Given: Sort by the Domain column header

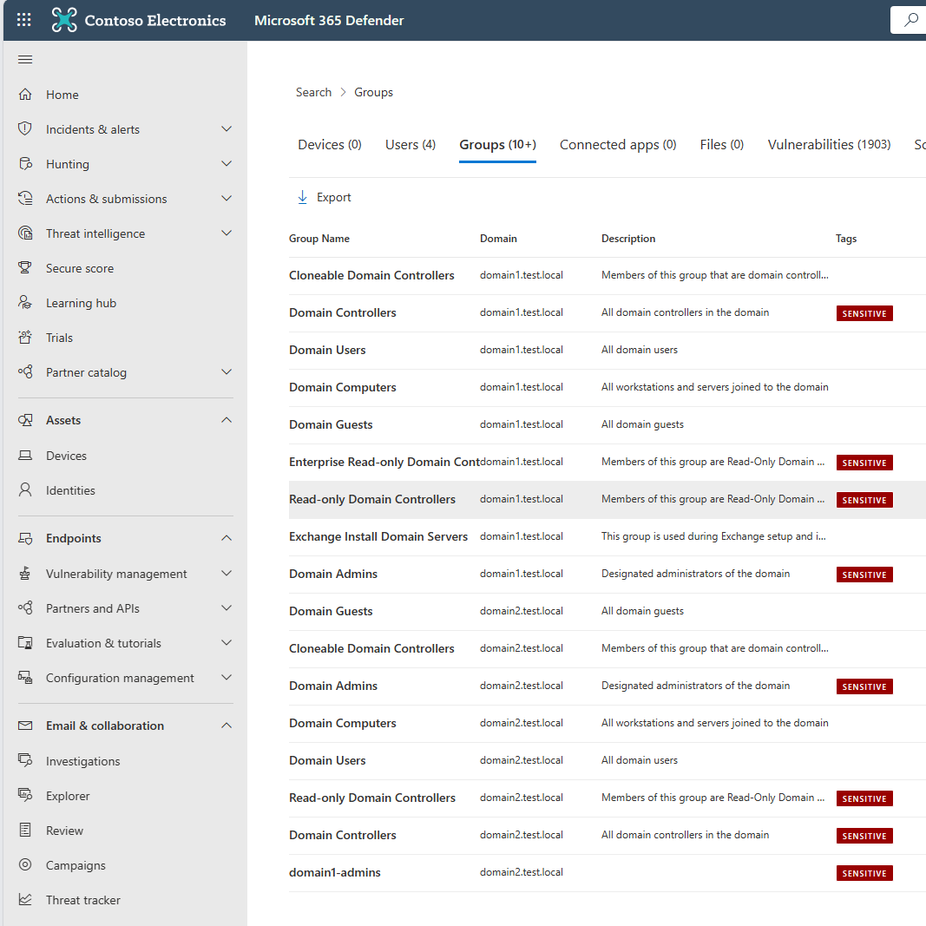Looking at the screenshot, I should tap(498, 239).
